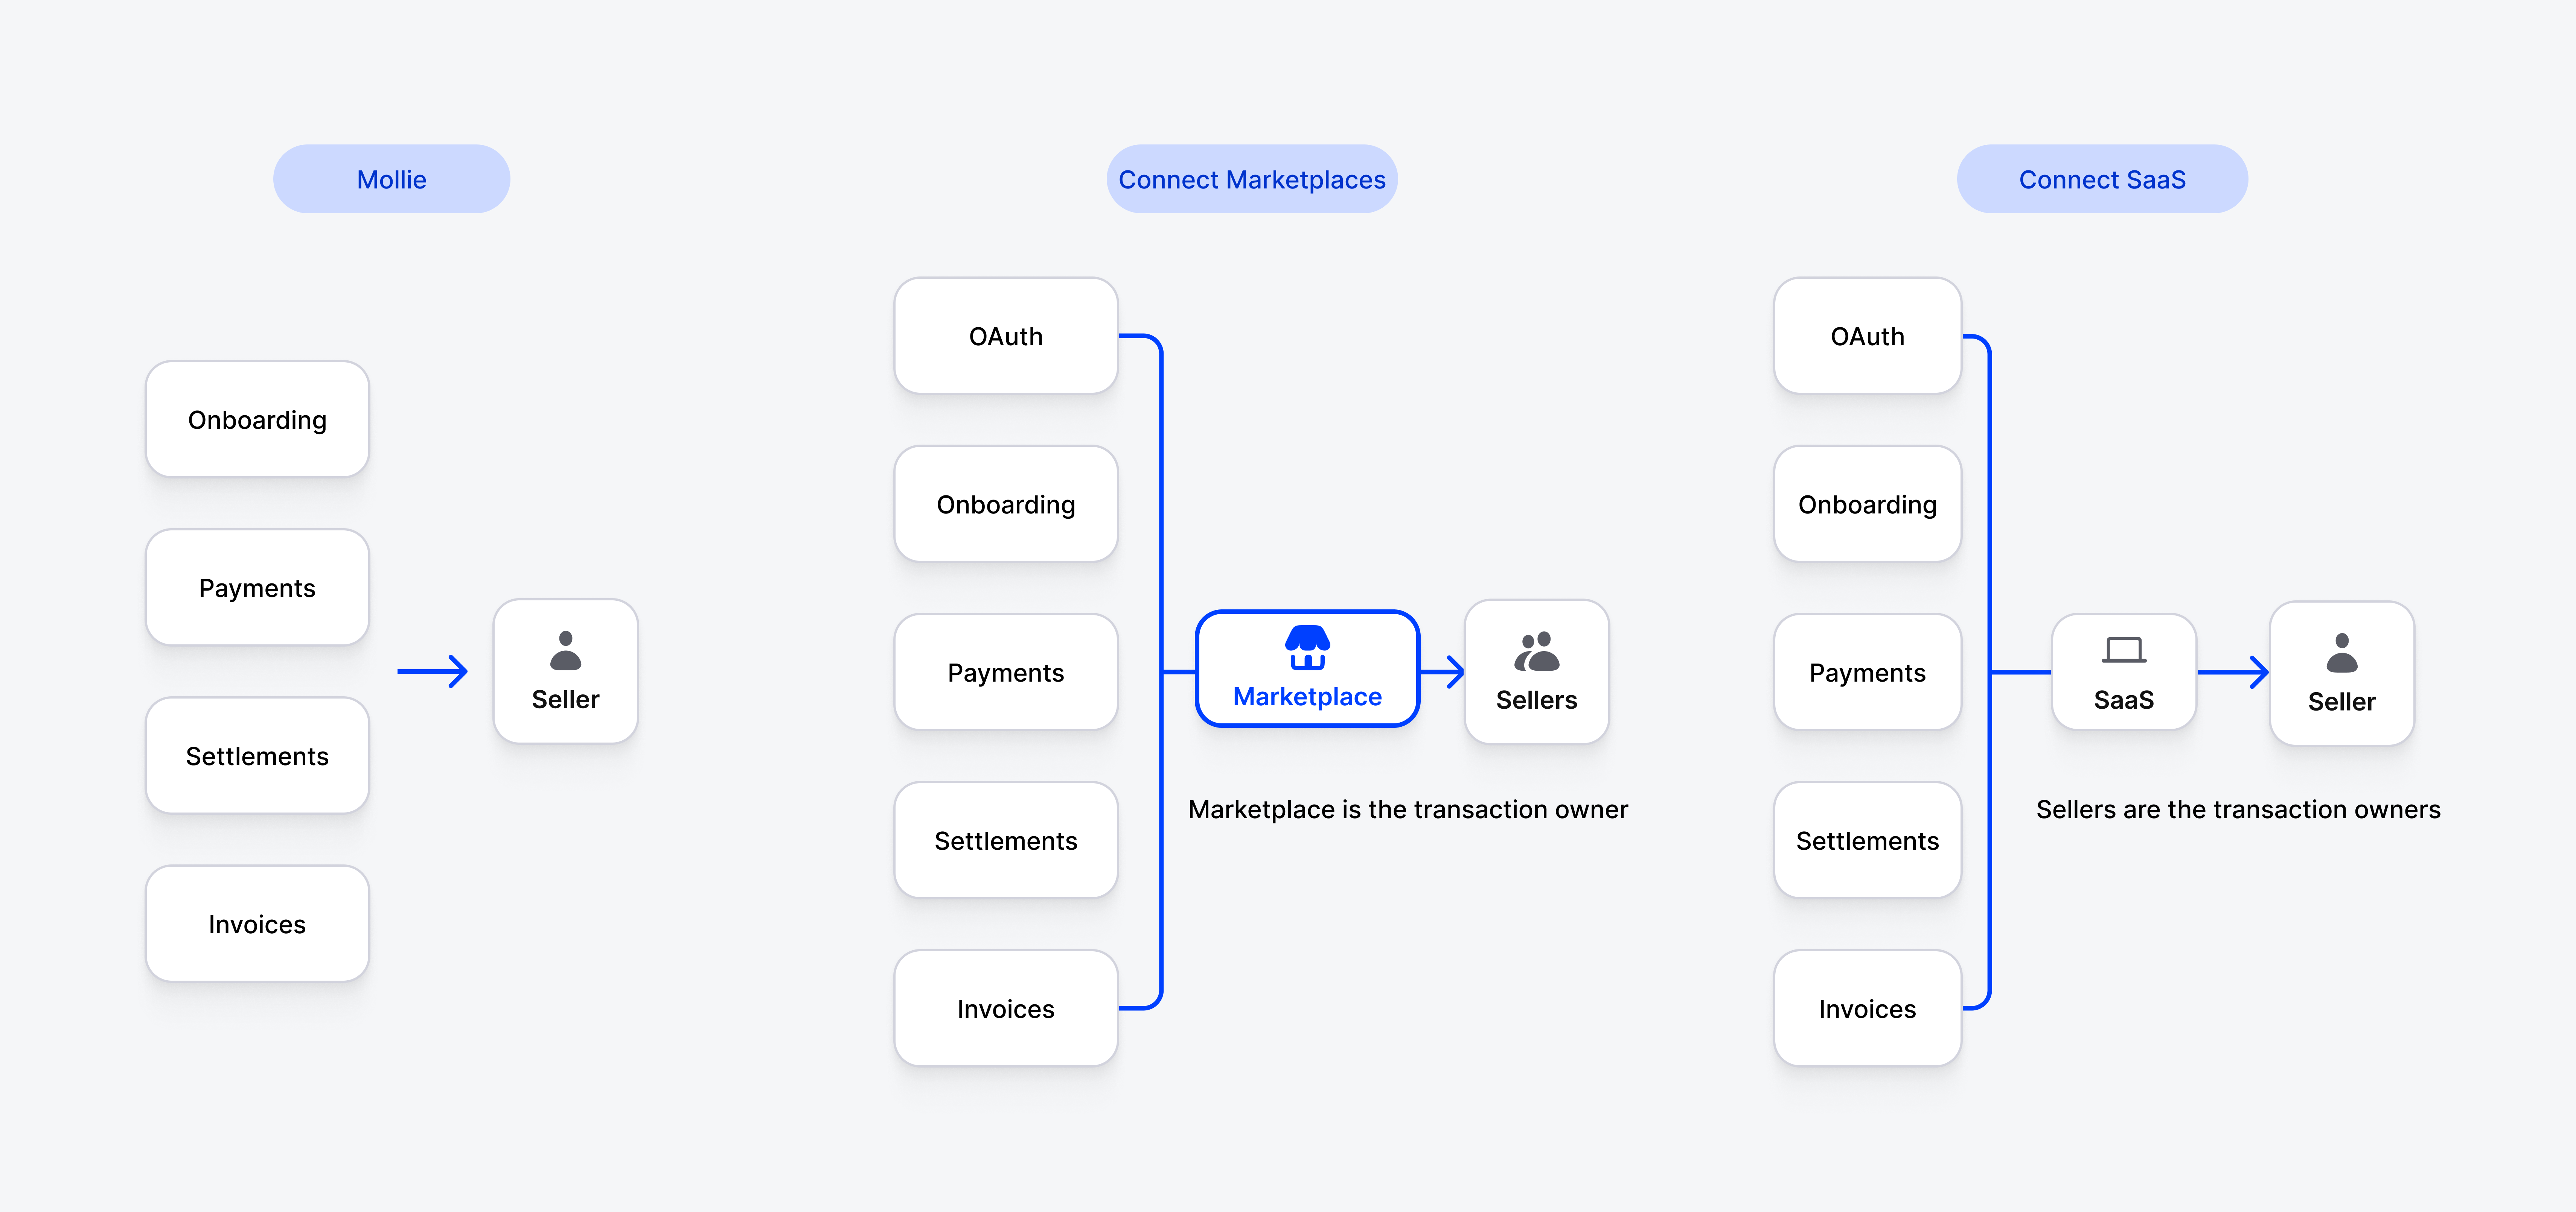The image size is (2576, 1212).
Task: Click the storefront icon in Marketplace card
Action: point(1307,647)
